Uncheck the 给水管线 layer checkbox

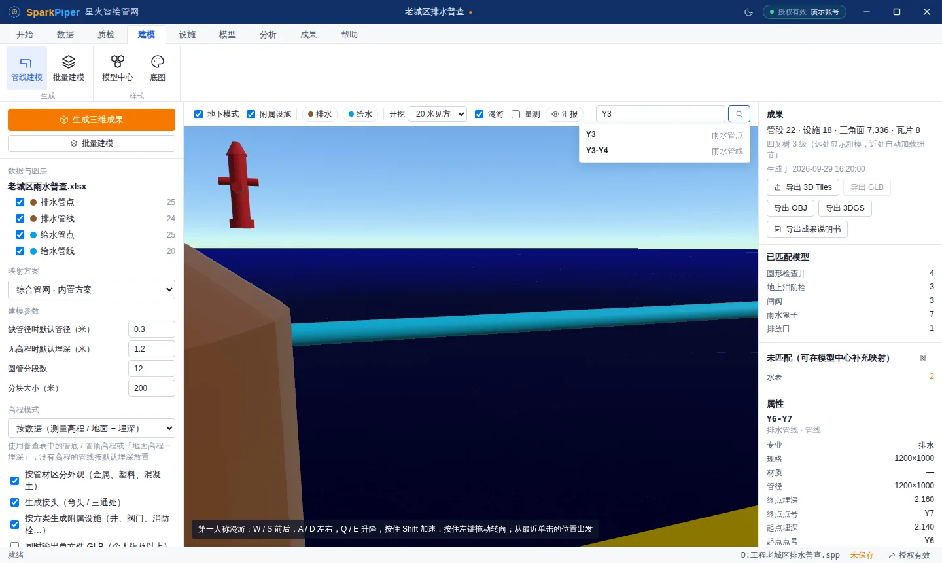(20, 251)
